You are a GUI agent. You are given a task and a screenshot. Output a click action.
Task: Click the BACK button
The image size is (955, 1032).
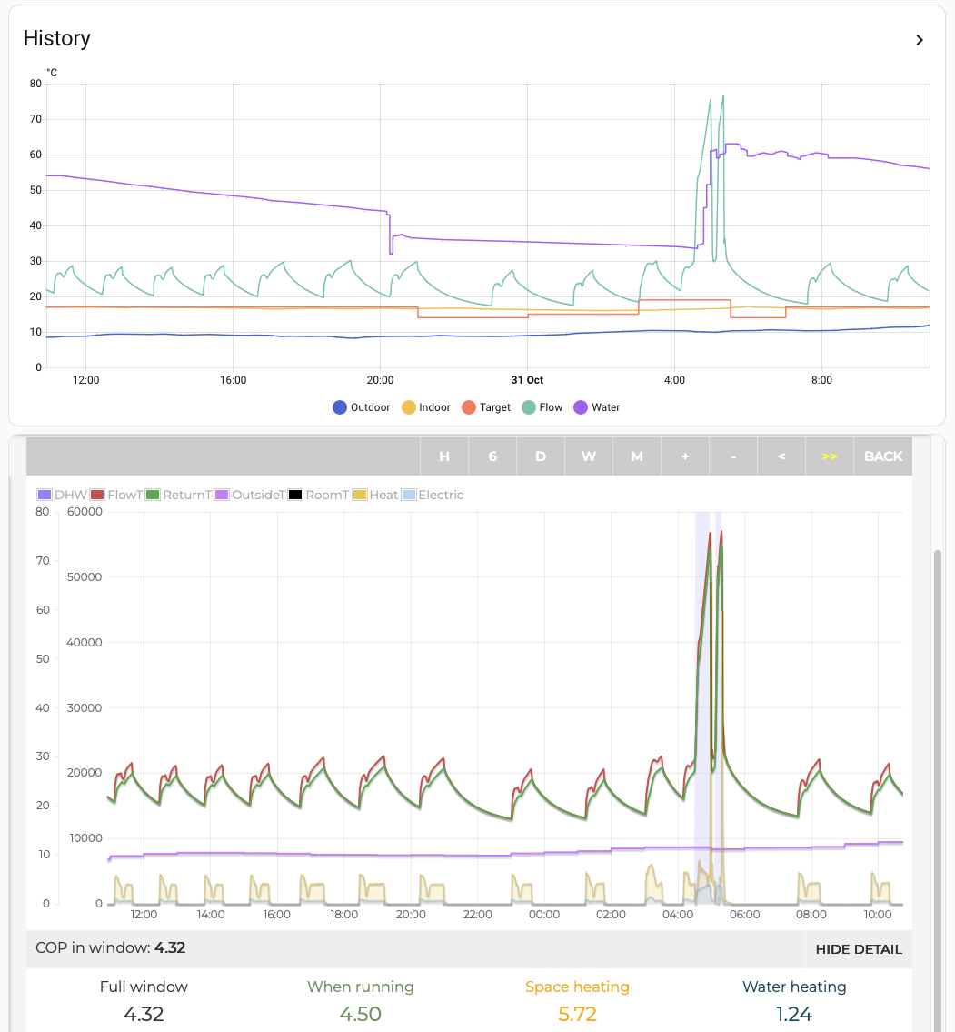883,456
